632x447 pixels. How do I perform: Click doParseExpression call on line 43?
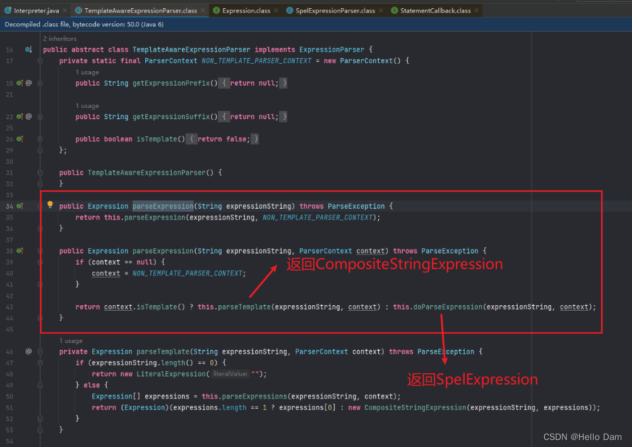pos(448,307)
